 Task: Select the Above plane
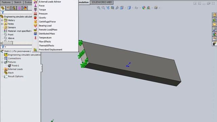coord(11,38)
